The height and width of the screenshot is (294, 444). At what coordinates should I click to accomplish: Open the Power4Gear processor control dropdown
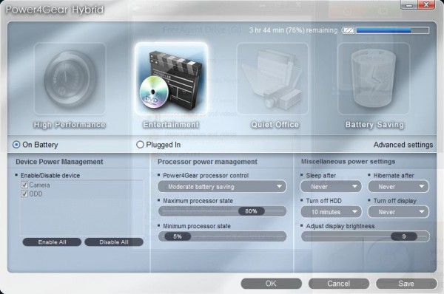(x=222, y=187)
